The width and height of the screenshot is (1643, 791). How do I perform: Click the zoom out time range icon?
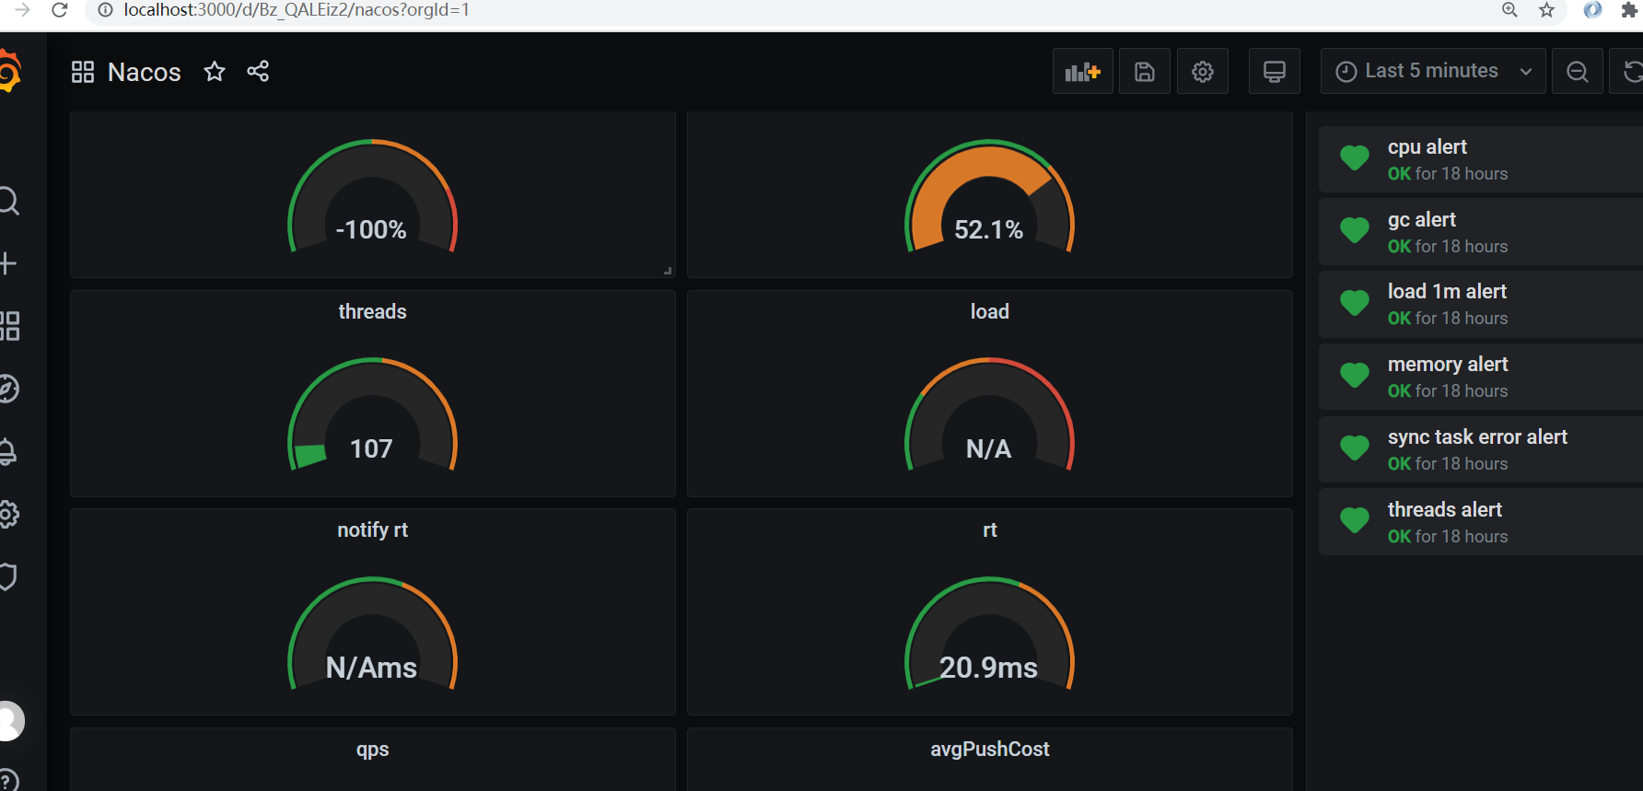1578,71
